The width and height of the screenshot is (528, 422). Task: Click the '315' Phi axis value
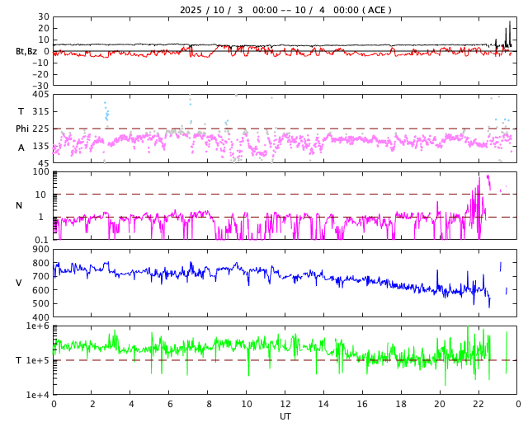[x=40, y=111]
